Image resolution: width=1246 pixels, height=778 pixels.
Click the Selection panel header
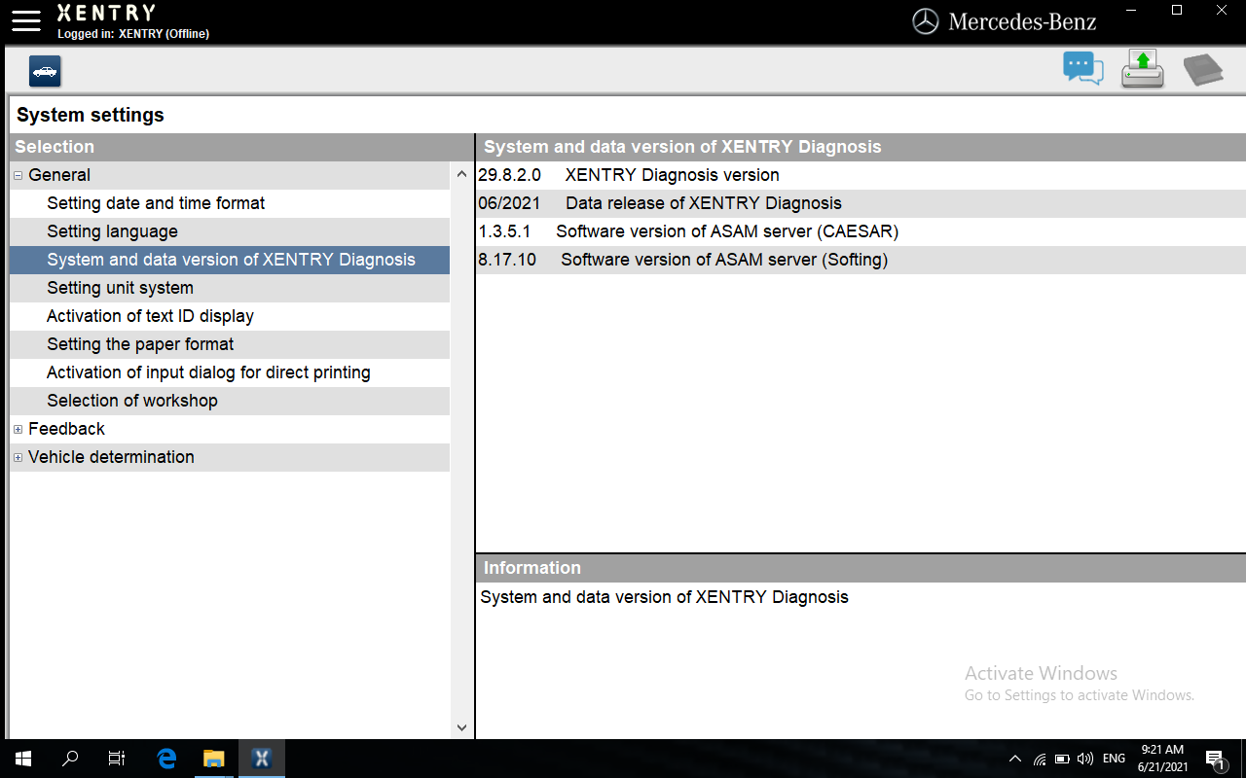click(241, 147)
